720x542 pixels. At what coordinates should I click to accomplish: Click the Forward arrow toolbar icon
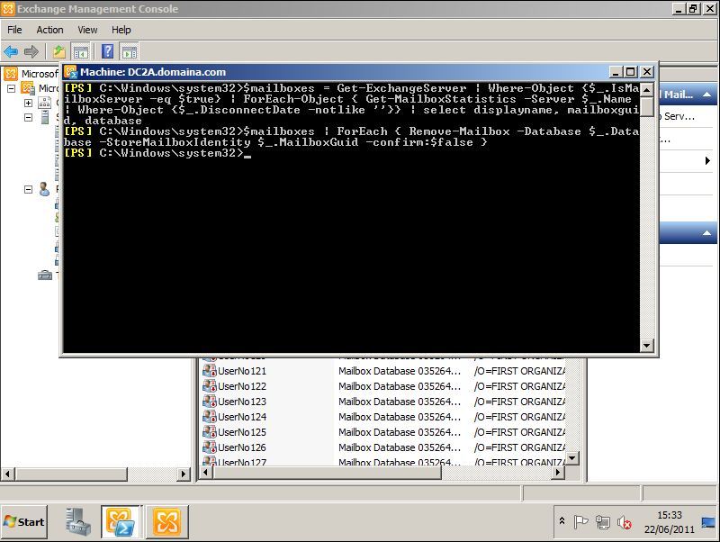31,51
